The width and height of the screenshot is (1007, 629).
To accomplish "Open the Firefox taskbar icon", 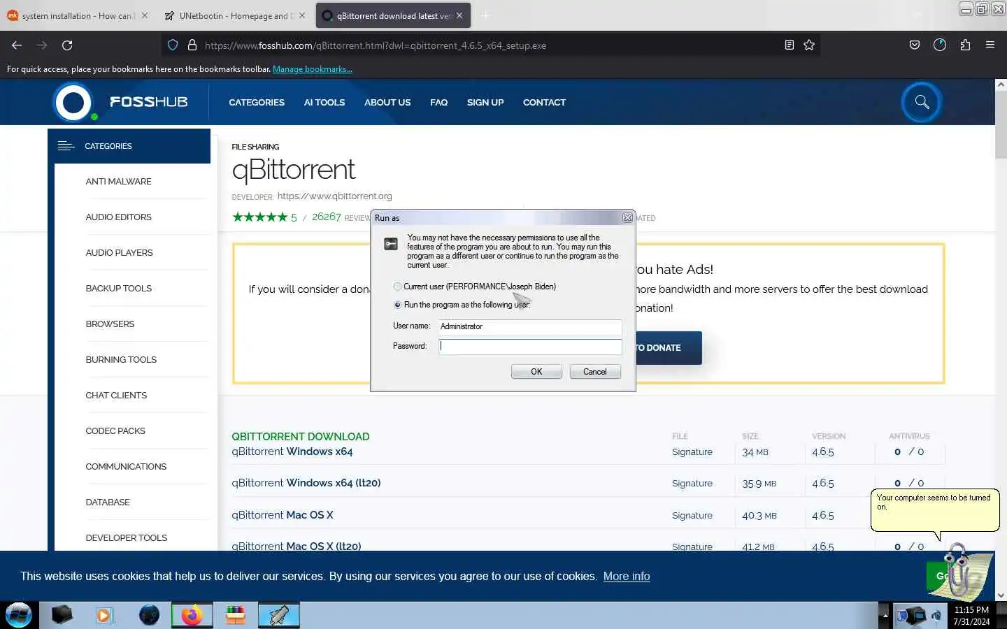I will (192, 615).
